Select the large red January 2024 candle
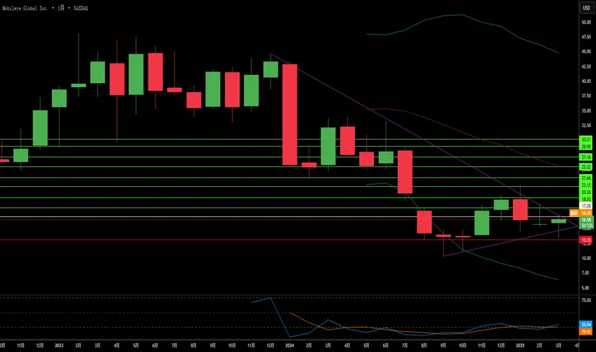Screen dimensions: 596x352 coord(290,115)
